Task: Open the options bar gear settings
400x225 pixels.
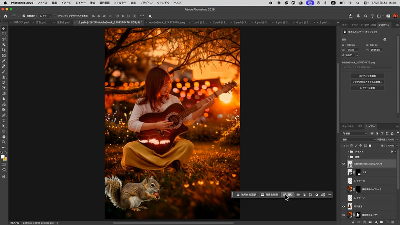Action: [150, 16]
